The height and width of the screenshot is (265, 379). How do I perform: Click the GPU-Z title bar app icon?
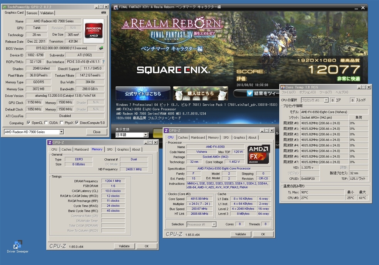click(x=4, y=7)
